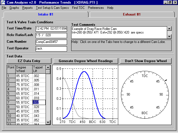
Task: Open the Preferences menu
Action: pyautogui.click(x=96, y=8)
